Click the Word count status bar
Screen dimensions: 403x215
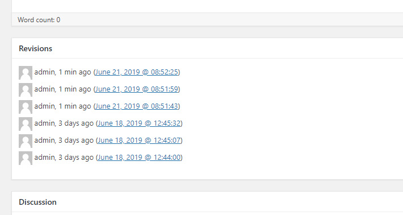[x=207, y=20]
